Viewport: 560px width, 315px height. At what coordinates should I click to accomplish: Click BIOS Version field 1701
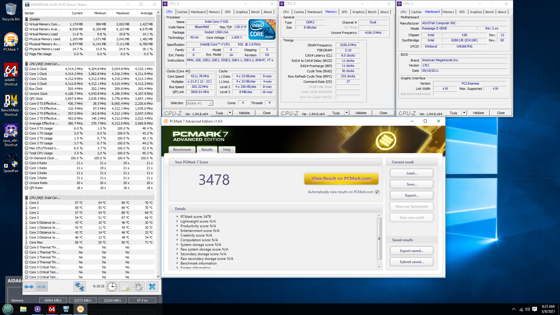tap(464, 65)
